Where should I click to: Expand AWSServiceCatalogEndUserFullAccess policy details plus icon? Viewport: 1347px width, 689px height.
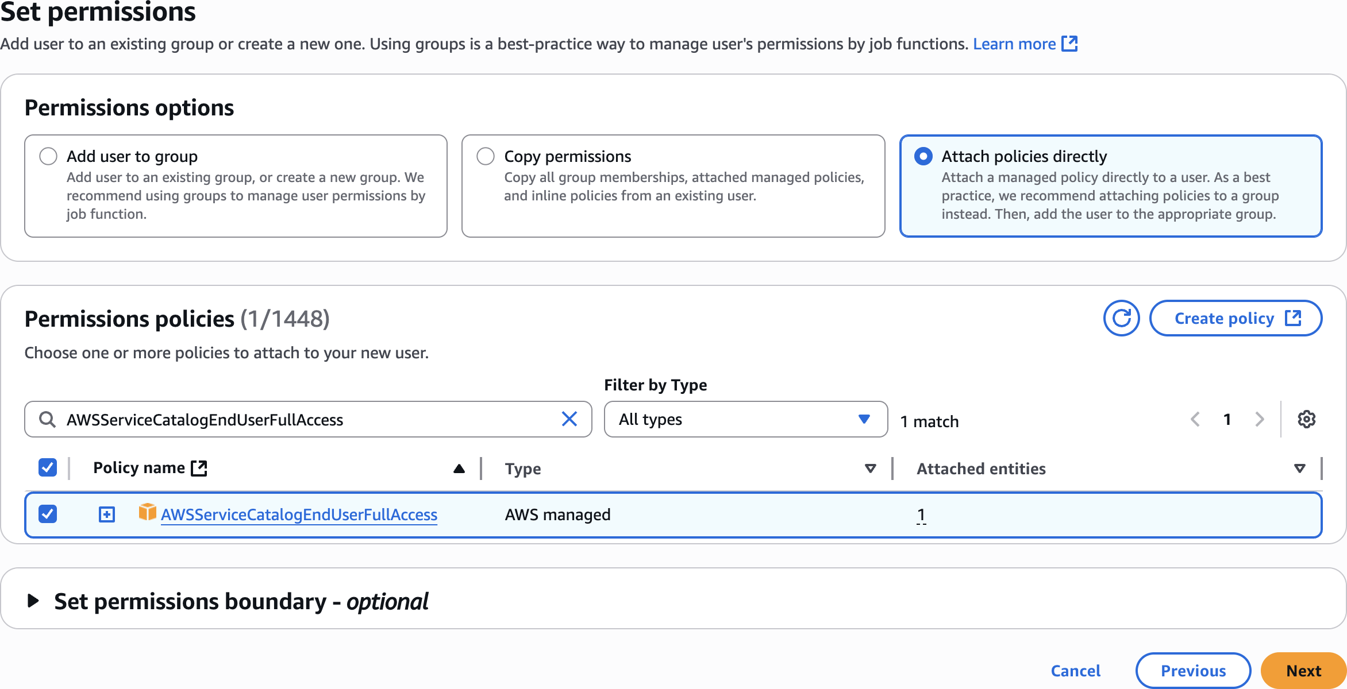[107, 514]
